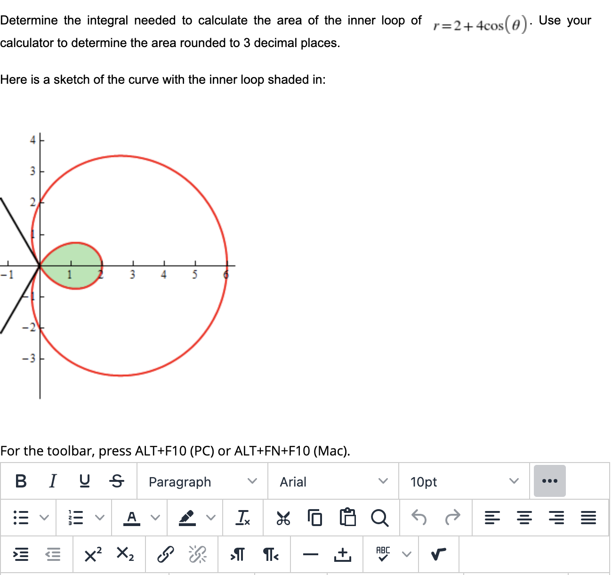Viewport: 612px width, 575px height.
Task: Open the Arial font family dropdown
Action: click(x=332, y=482)
